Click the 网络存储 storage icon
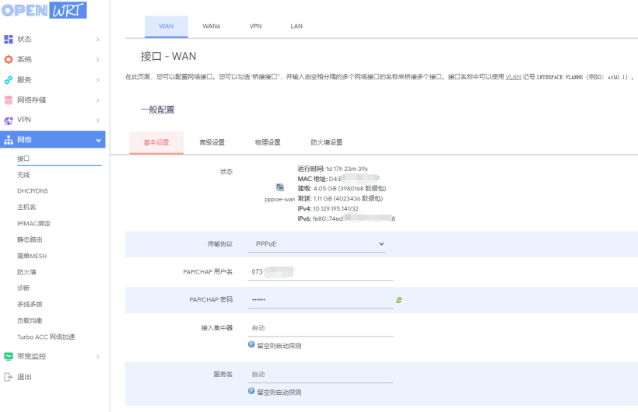Image resolution: width=638 pixels, height=412 pixels. [x=9, y=100]
